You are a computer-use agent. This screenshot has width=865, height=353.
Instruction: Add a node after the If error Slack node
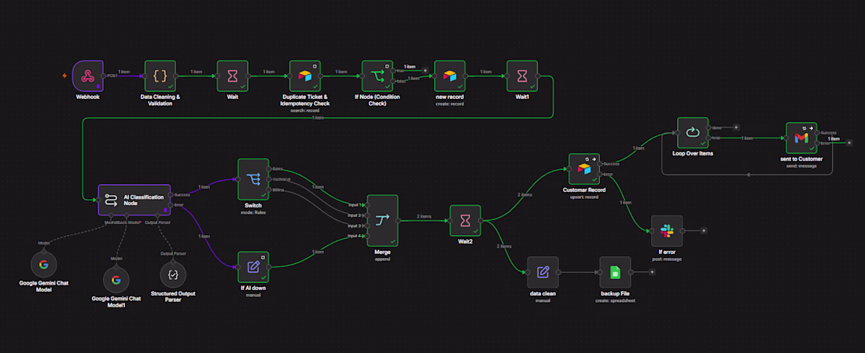point(703,230)
